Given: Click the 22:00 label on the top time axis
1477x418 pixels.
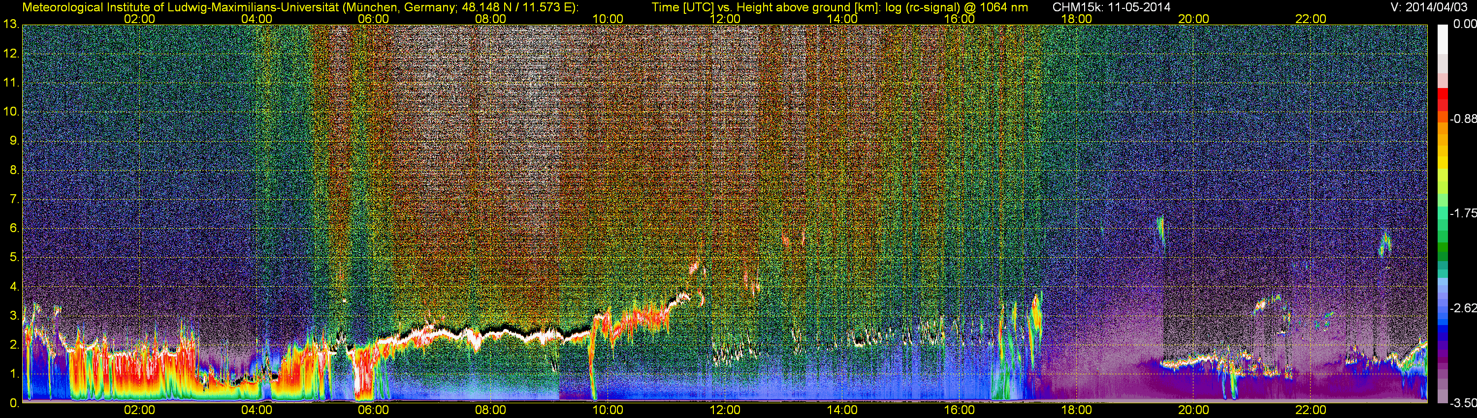Looking at the screenshot, I should tap(1311, 19).
